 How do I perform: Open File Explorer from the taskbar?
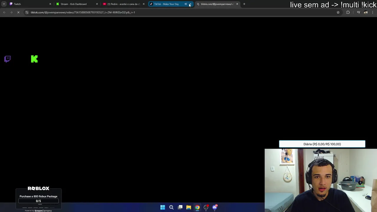188,207
